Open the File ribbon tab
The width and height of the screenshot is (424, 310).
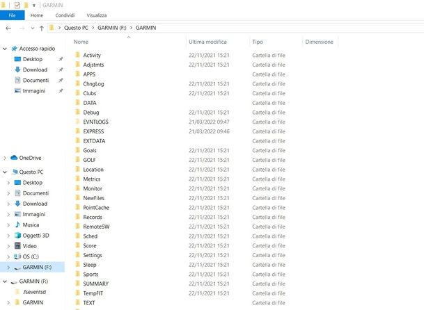(12, 15)
